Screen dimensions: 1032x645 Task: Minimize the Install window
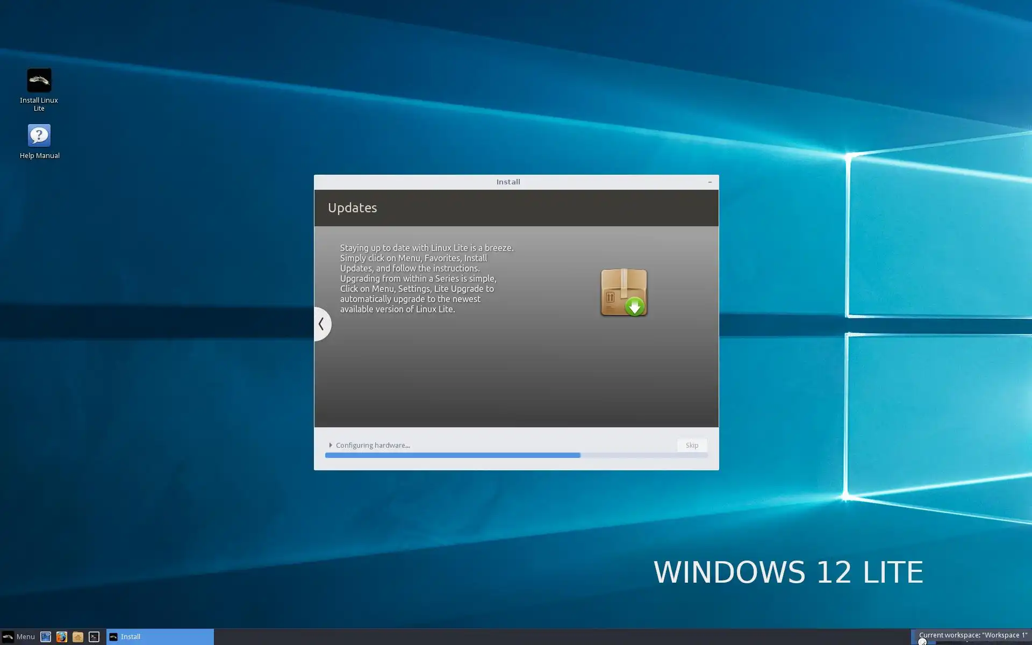[x=709, y=182]
